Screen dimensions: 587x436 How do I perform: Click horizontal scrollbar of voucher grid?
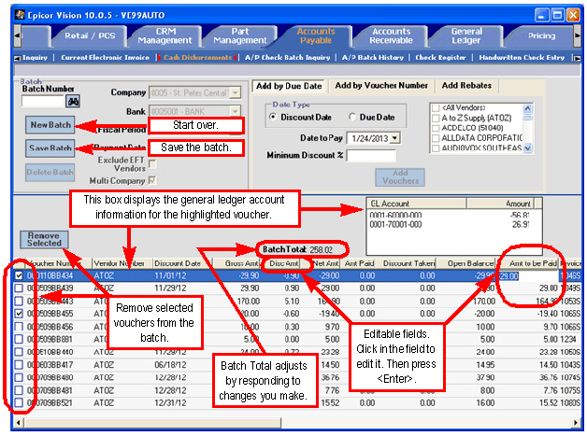(152, 423)
